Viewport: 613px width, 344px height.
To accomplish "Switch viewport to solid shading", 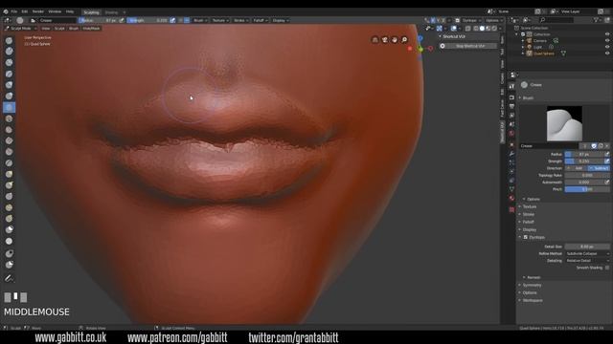I will 482,29.
